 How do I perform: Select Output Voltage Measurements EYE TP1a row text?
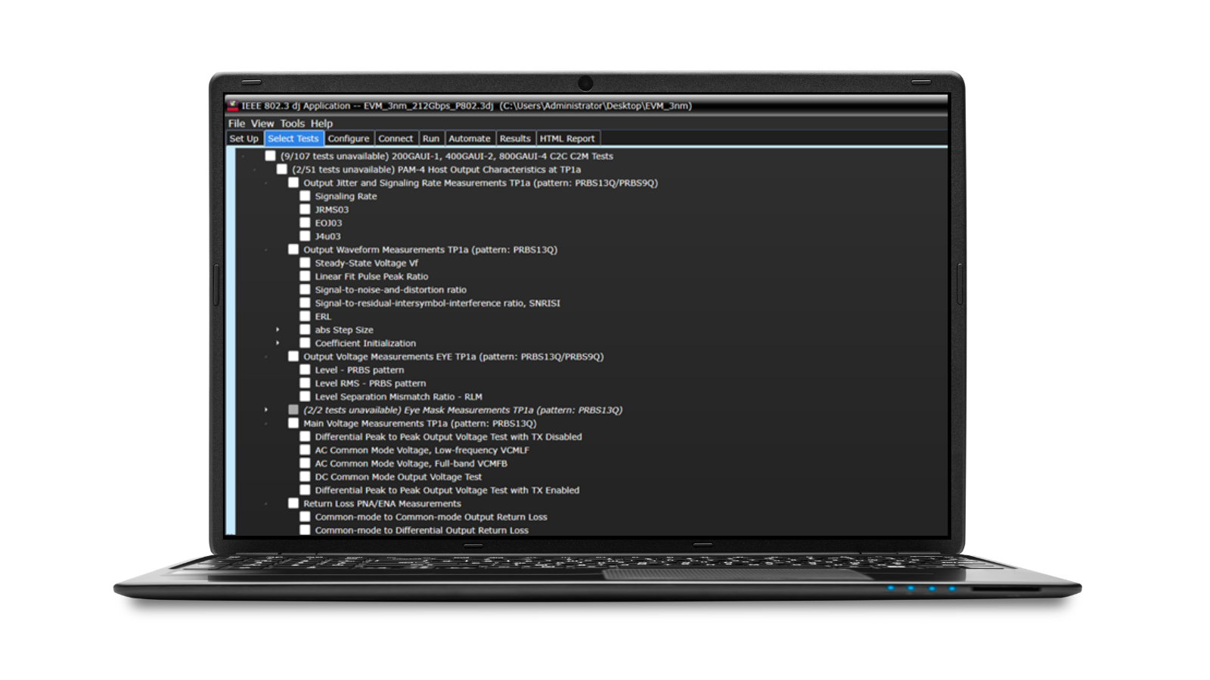[453, 356]
